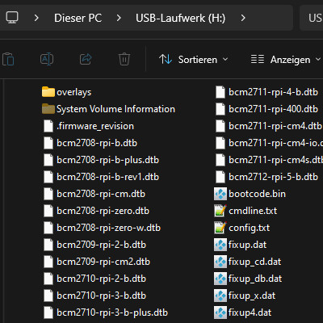This screenshot has height=323, width=323.
Task: Select the .firmware_revision file
Action: (89, 126)
